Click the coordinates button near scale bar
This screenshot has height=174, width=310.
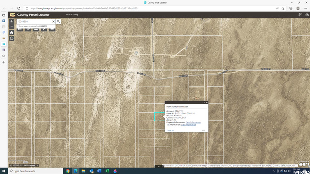(x=11, y=165)
